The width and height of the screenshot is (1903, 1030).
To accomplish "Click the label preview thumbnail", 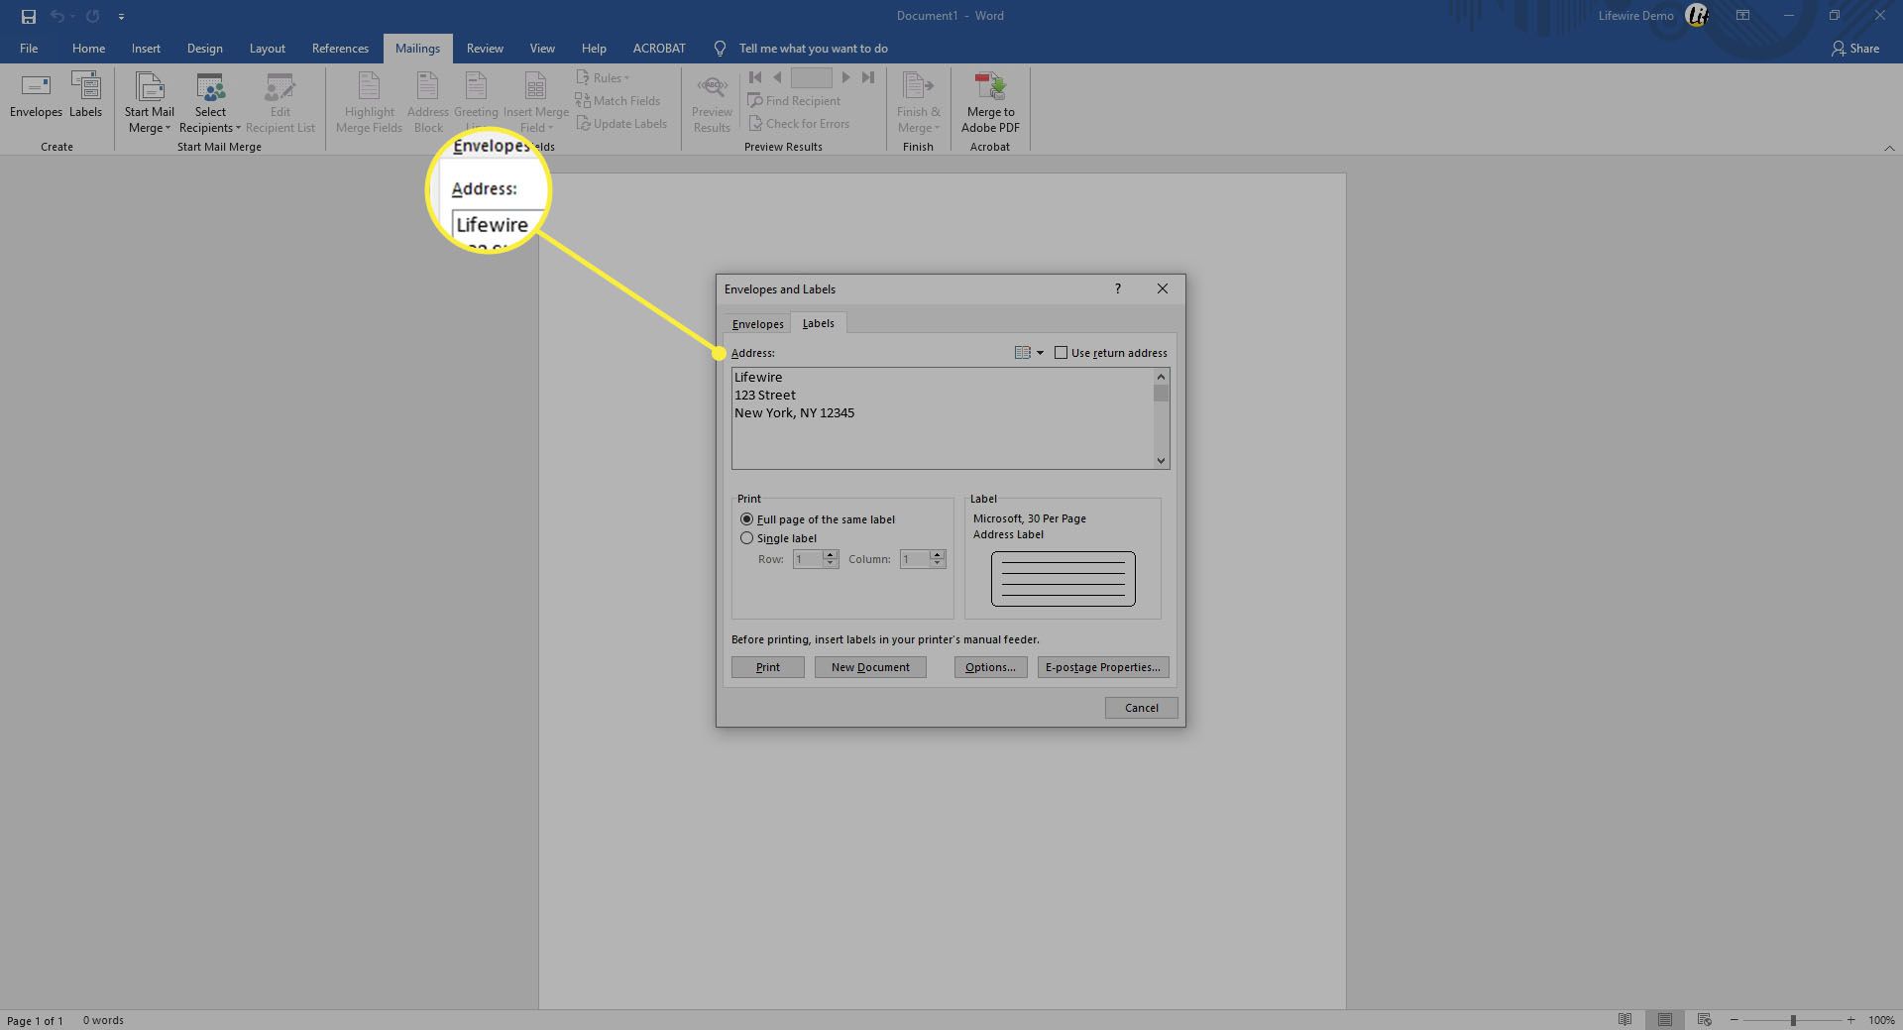I will point(1063,579).
